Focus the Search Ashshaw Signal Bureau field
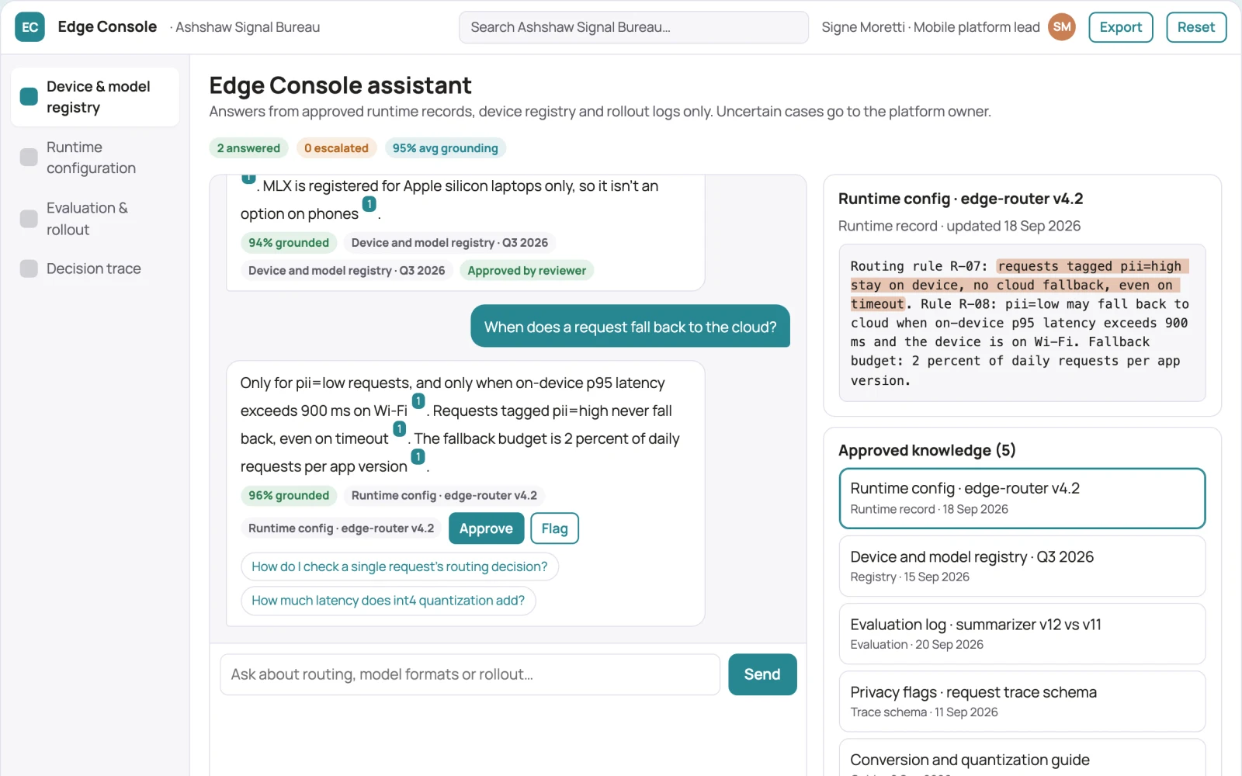This screenshot has height=776, width=1242. [633, 27]
